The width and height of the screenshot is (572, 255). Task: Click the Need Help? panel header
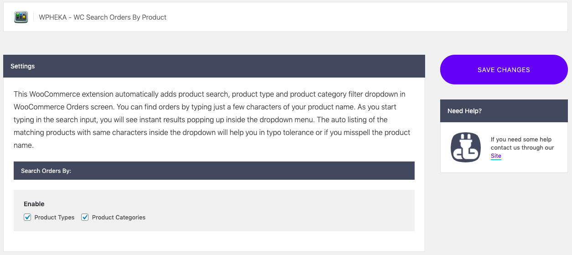[504, 111]
